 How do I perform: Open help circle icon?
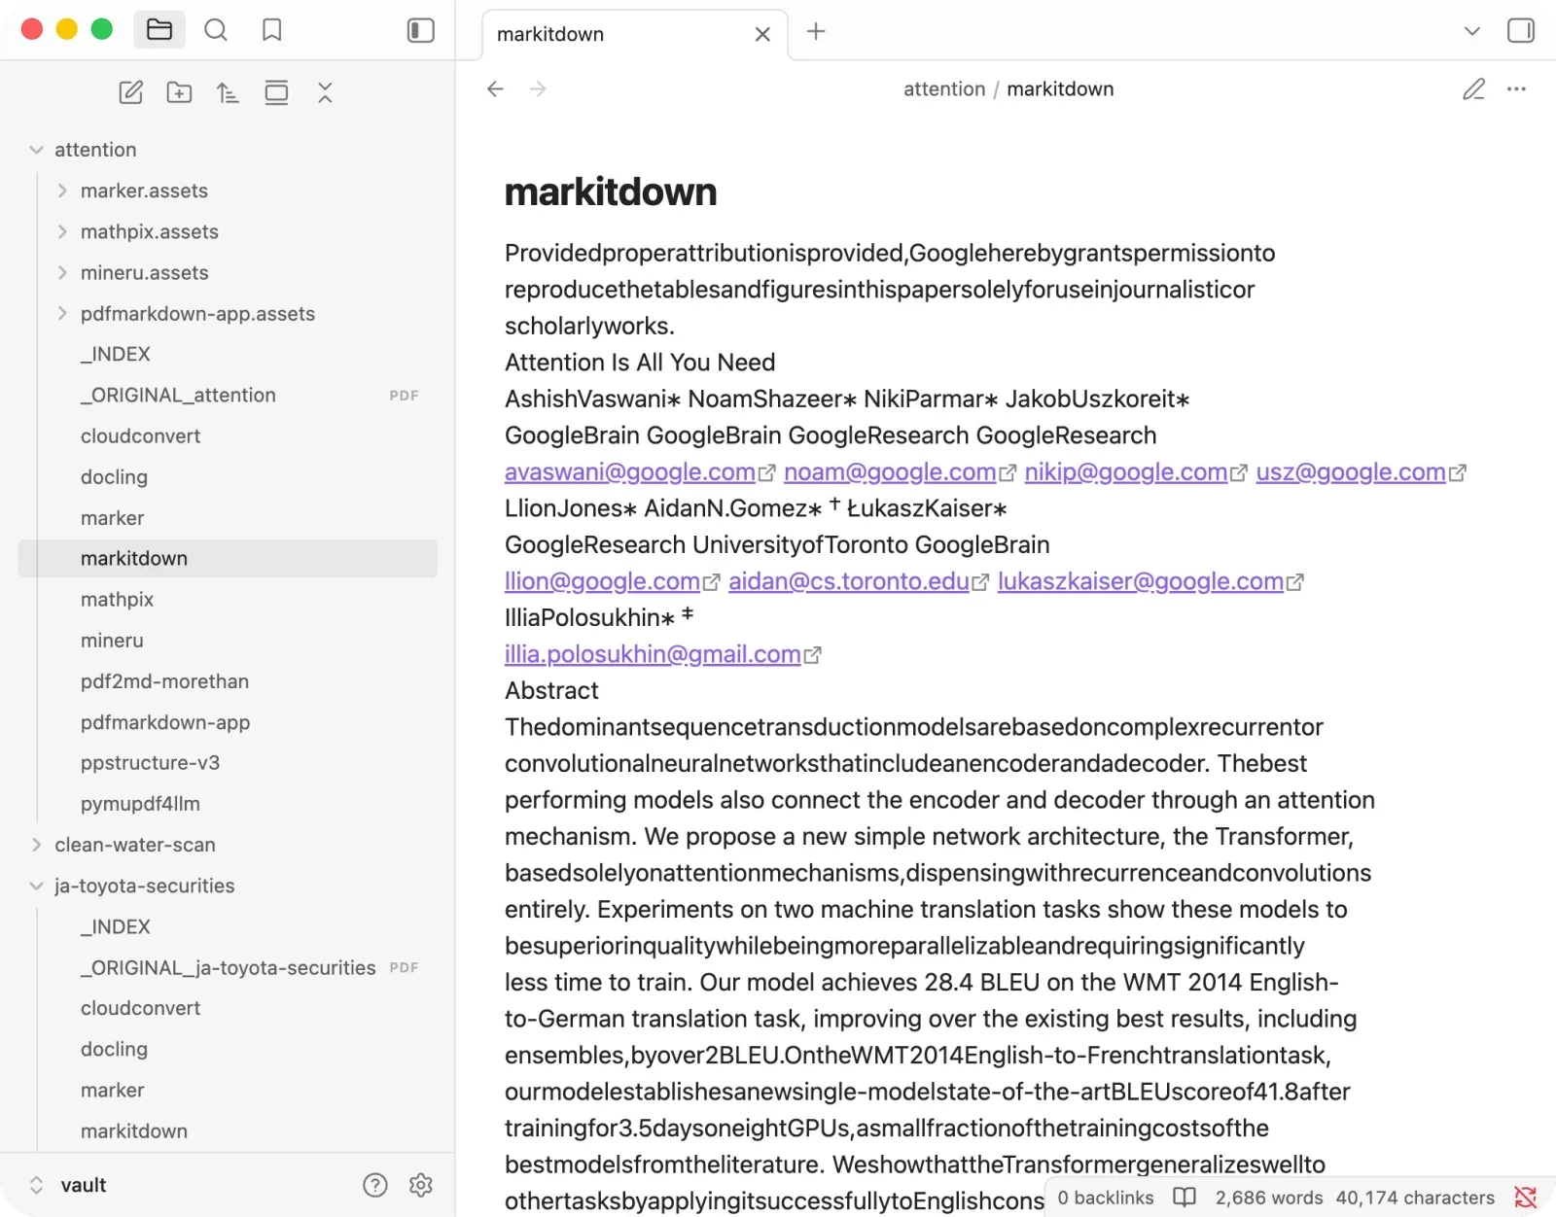375,1185
